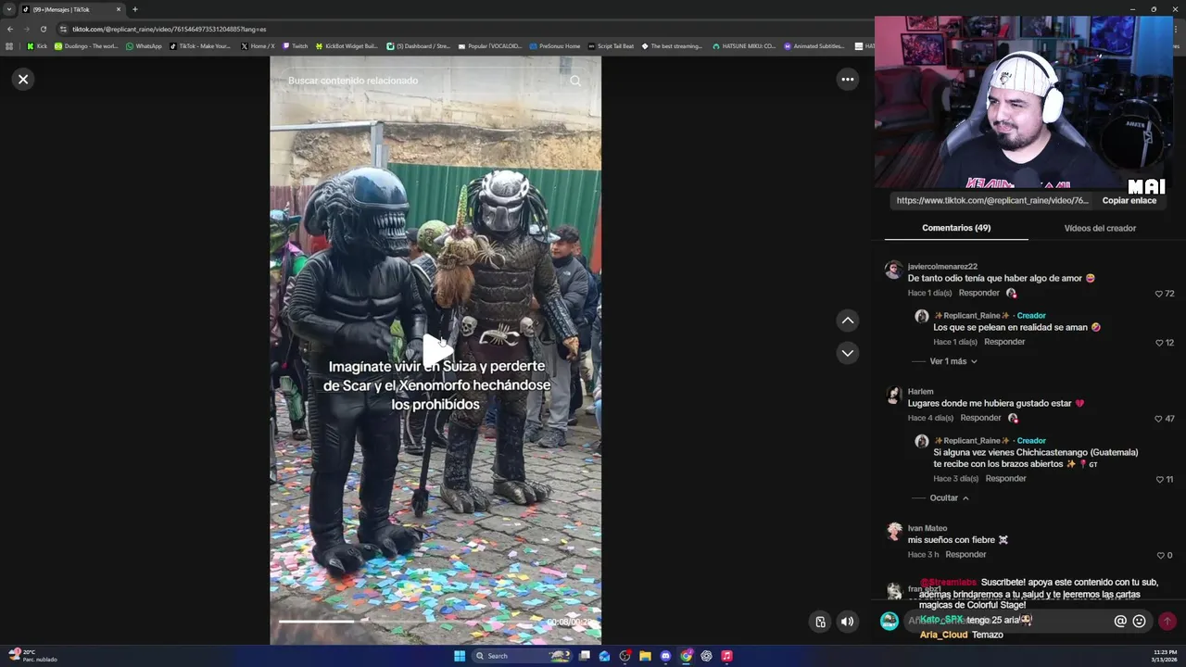Click Copiar enlace button
This screenshot has height=667, width=1186.
[1129, 200]
